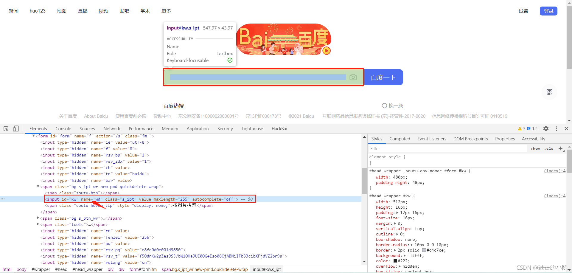Toggle the device toolbar icon
The width and height of the screenshot is (572, 273).
tap(16, 129)
